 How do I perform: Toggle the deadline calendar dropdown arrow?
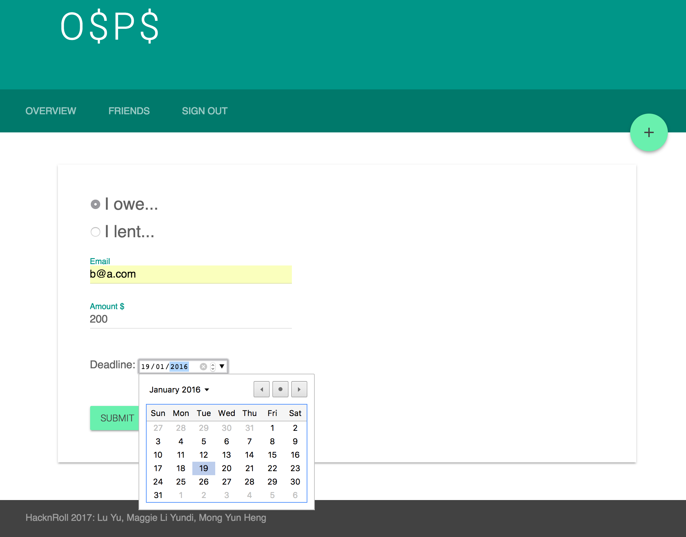222,366
